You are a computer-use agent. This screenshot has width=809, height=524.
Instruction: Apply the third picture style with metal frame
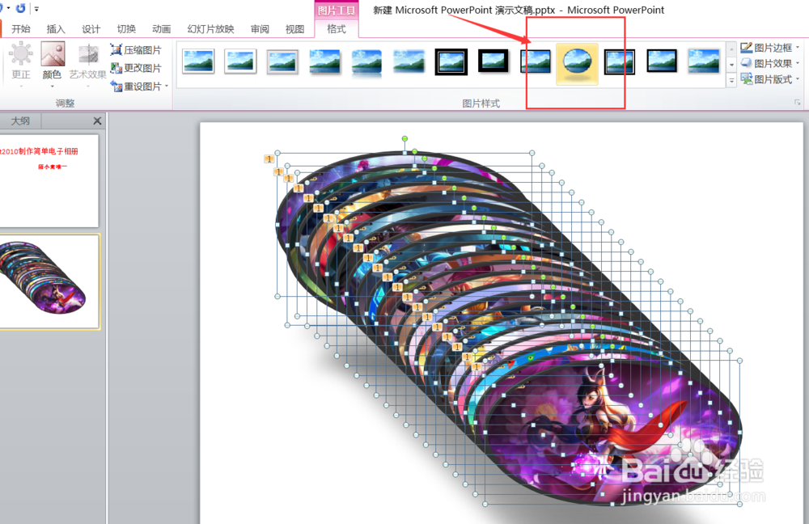tap(282, 62)
